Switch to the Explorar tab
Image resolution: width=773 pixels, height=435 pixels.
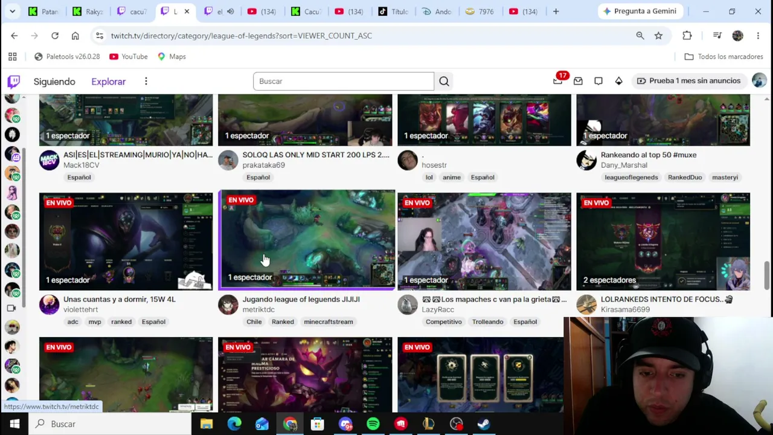109,82
